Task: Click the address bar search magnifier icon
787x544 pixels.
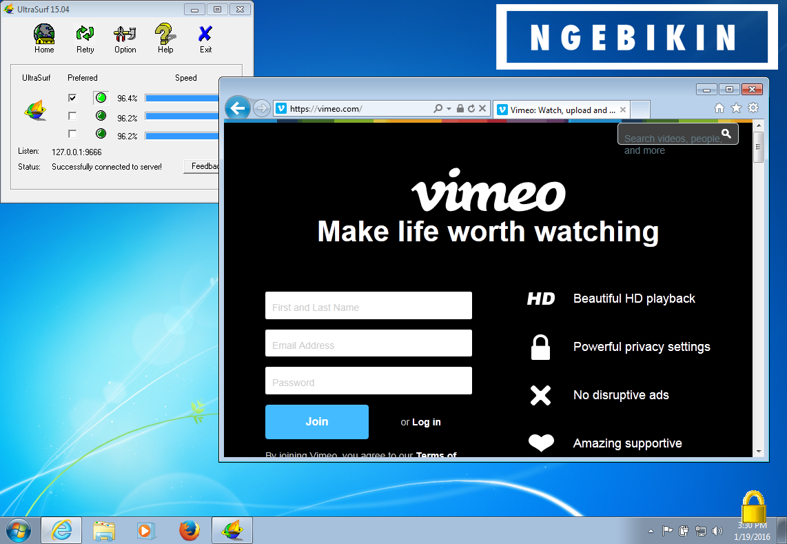Action: (438, 108)
